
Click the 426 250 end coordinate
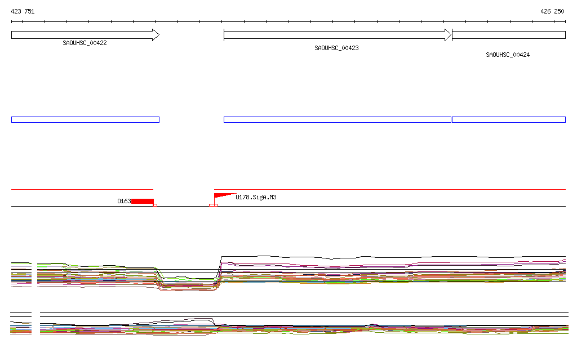coord(552,11)
